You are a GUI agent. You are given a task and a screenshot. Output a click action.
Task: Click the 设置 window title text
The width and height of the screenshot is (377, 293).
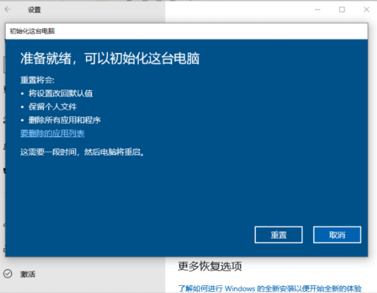coord(35,10)
